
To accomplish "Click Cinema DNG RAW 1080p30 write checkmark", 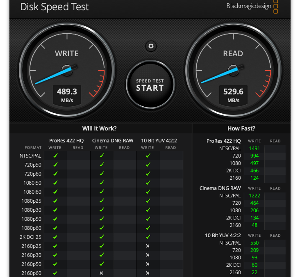I will [101, 210].
